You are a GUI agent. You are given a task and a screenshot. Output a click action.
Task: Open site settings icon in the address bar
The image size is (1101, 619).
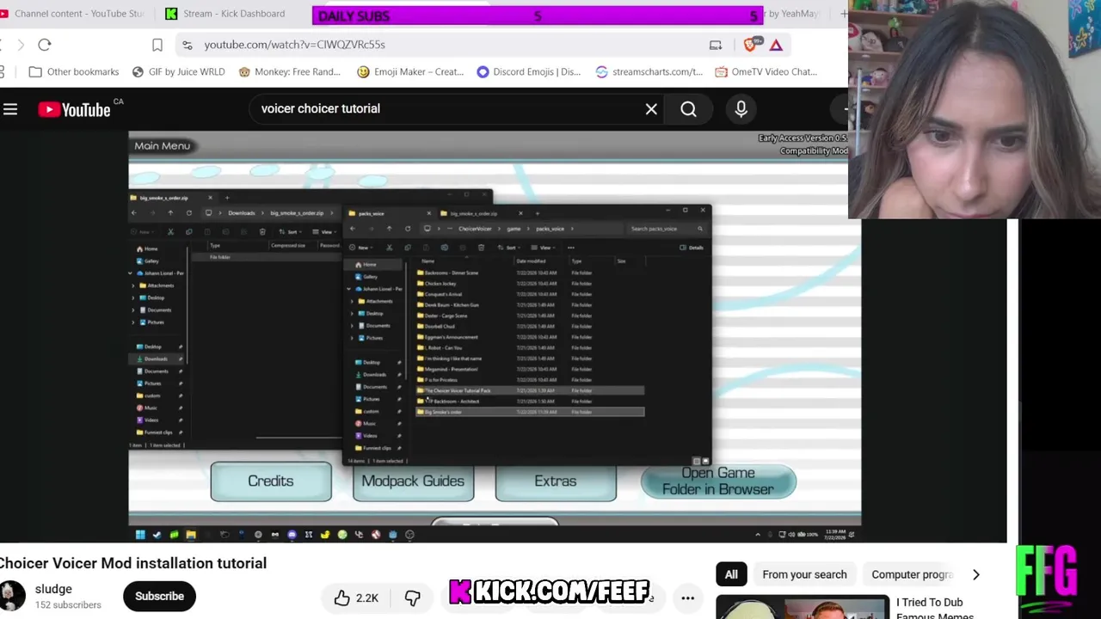click(187, 45)
